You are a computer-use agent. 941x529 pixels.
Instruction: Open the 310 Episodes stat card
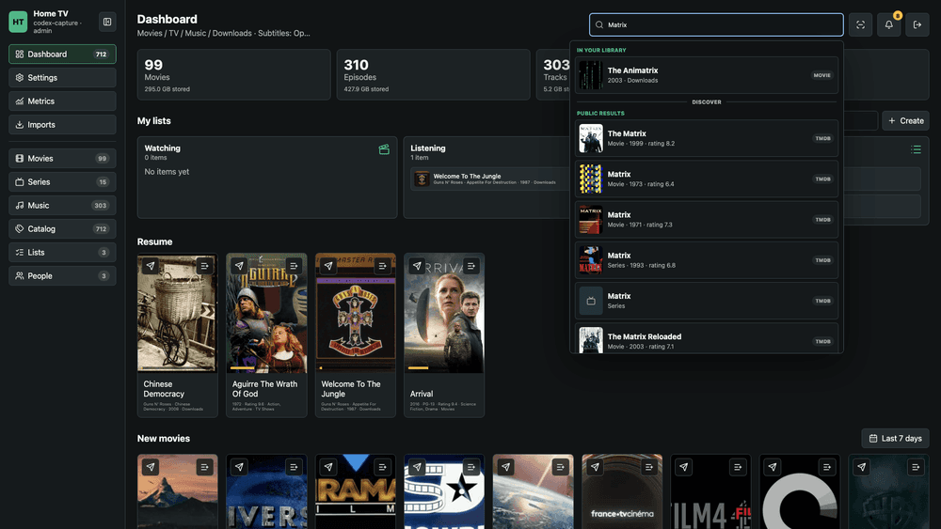tap(433, 75)
